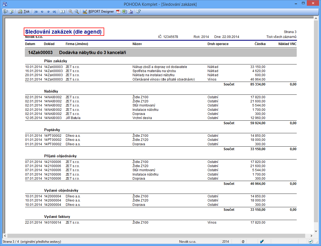The image size is (321, 246).
Task: Click the 'Plán zakázky' section heading
Action: [x=56, y=61]
